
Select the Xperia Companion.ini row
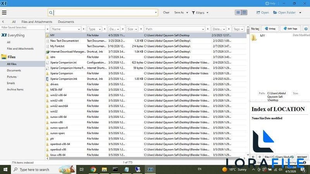click(x=146, y=62)
